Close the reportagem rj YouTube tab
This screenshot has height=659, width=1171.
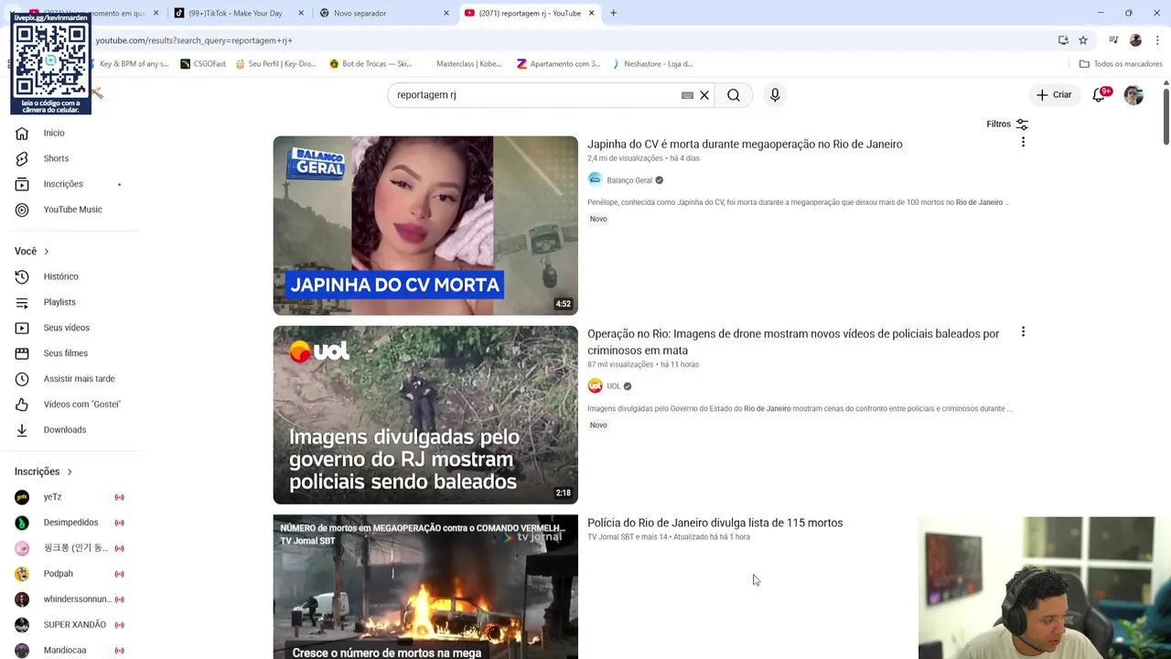tap(591, 14)
